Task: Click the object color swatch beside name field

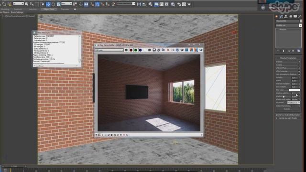Action: click(x=301, y=21)
